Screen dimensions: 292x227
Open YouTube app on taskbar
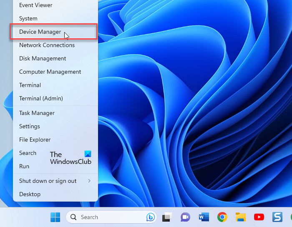tap(259, 217)
